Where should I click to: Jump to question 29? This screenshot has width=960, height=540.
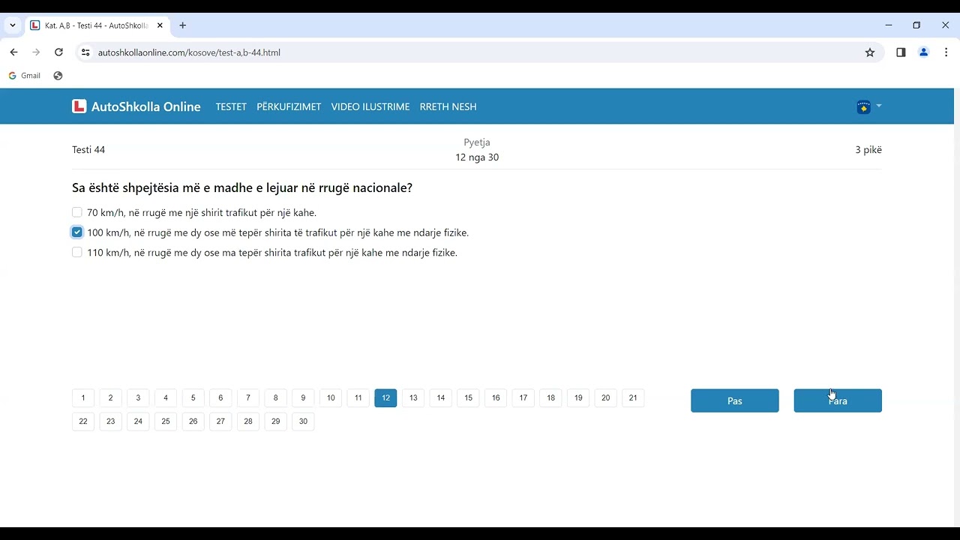coord(275,421)
